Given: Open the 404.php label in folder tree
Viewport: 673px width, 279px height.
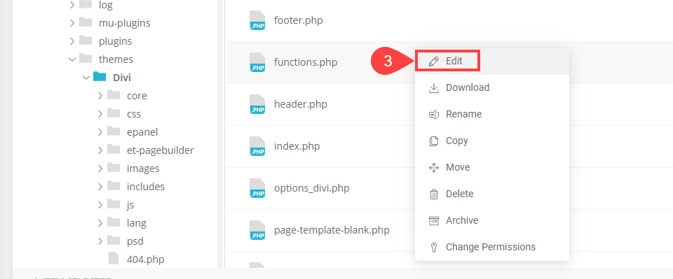Looking at the screenshot, I should tap(146, 259).
